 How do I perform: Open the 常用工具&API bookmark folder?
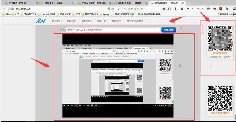click(90, 15)
